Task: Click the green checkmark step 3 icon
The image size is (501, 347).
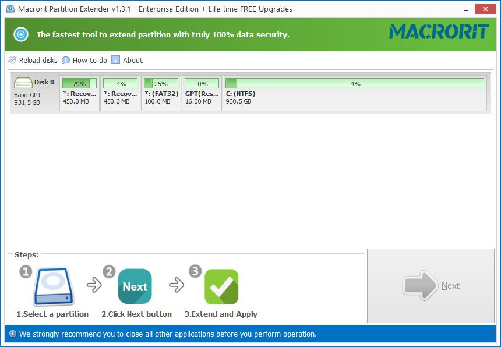Action: [x=221, y=286]
